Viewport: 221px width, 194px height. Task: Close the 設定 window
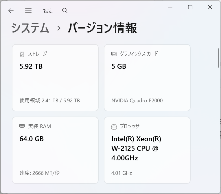210,7
